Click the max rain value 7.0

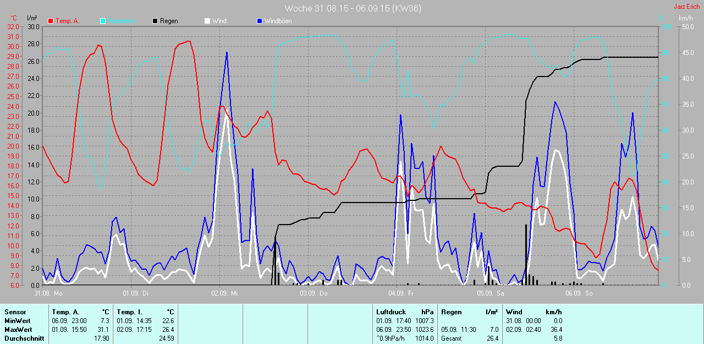(494, 330)
